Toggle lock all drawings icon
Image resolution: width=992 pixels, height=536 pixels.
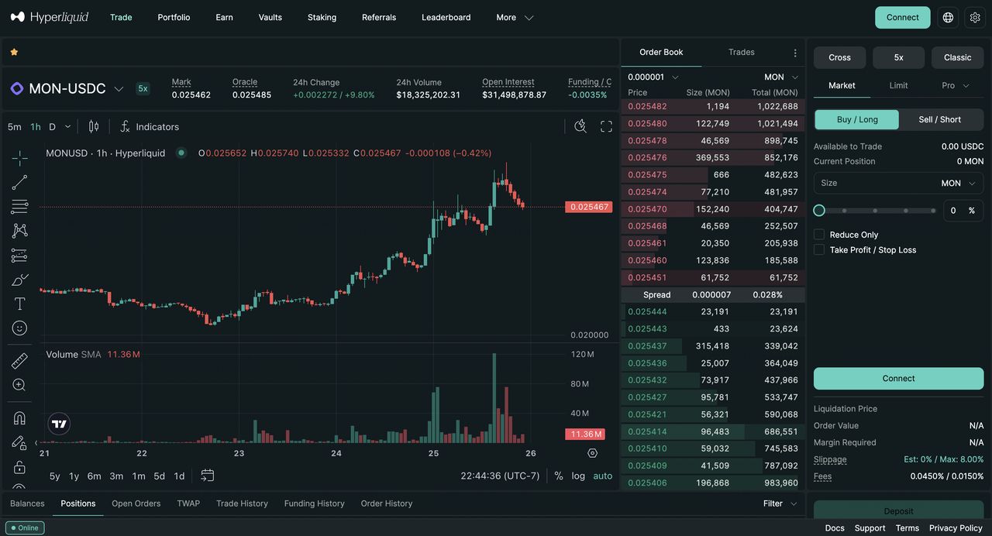click(20, 467)
